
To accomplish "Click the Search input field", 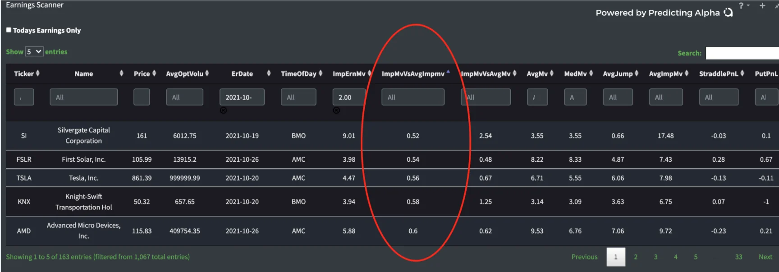I will (742, 53).
